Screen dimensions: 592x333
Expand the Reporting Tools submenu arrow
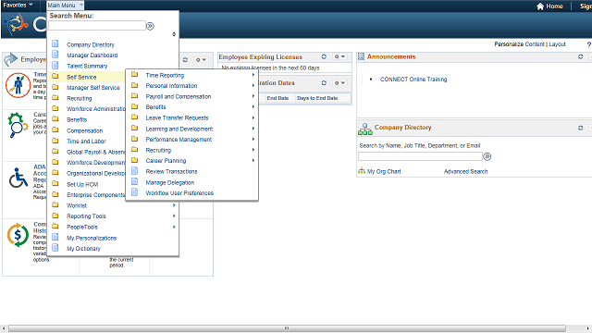[x=174, y=216]
